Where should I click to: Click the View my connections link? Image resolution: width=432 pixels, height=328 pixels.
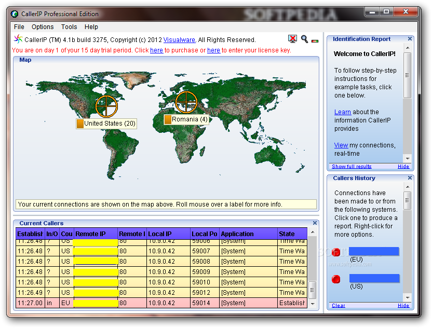pyautogui.click(x=341, y=145)
